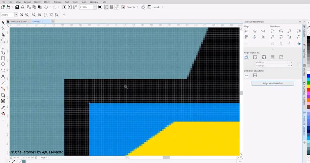Select the Crop tool
310x163 pixels.
(3, 35)
